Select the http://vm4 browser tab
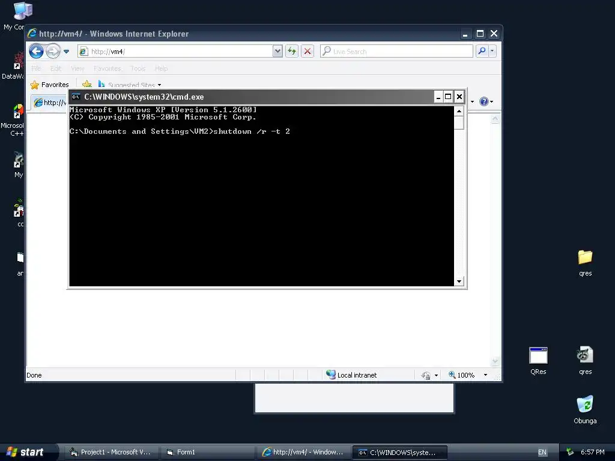Viewport: 615px width, 461px height. point(49,103)
